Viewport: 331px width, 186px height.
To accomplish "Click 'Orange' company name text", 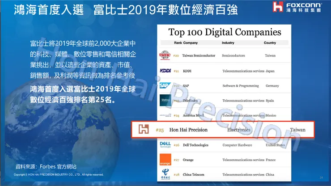I will pyautogui.click(x=188, y=160).
